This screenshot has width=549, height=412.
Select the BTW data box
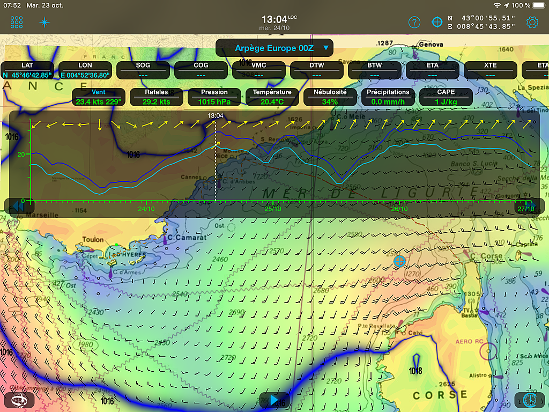(x=375, y=70)
